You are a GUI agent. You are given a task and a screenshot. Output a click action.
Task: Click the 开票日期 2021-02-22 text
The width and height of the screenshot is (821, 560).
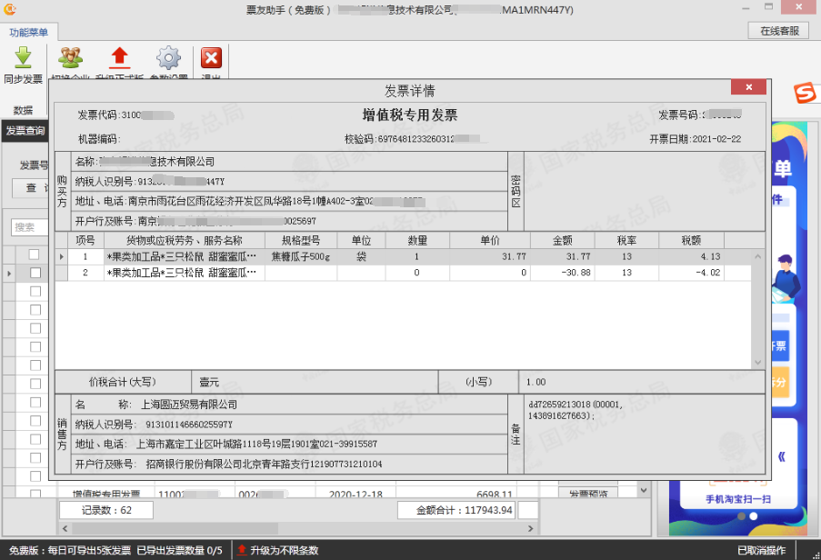696,139
